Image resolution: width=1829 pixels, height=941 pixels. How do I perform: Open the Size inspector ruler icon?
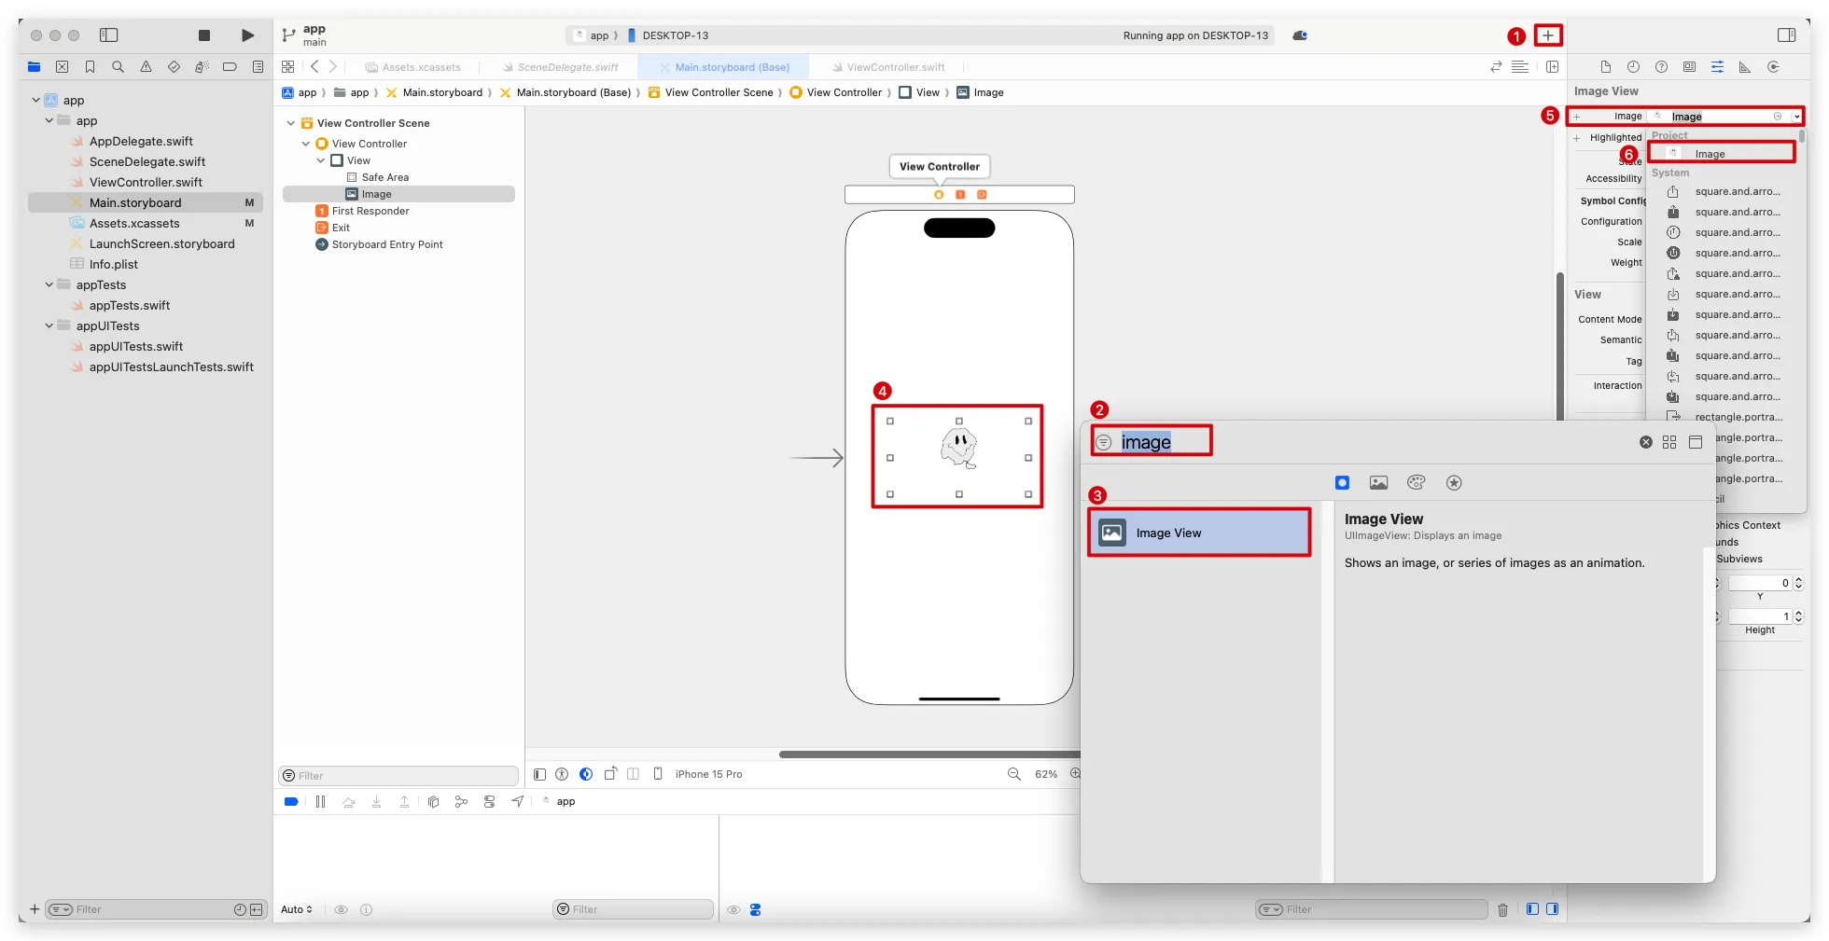tap(1744, 67)
